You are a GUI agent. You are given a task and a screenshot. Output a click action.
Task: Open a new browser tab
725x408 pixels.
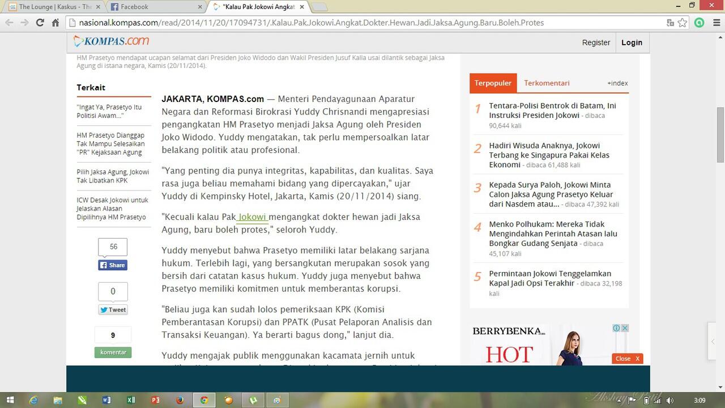point(320,7)
